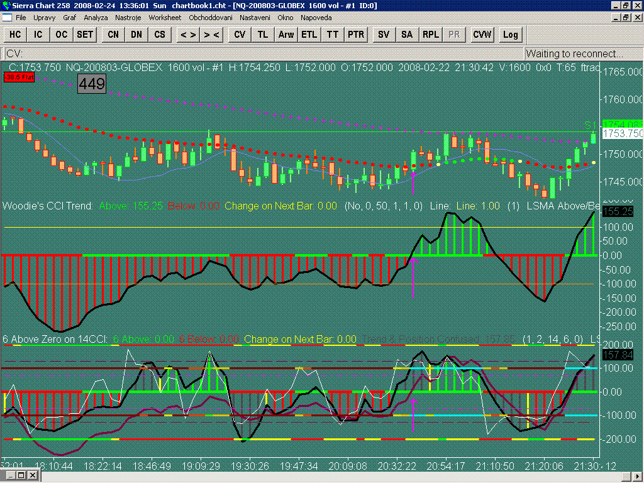Click the greyed PR toolbar button
Screen dimensions: 644x483
point(454,35)
